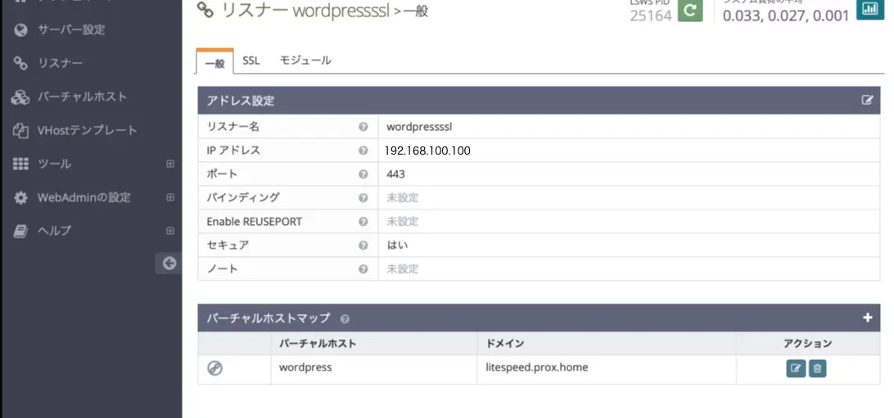Viewport: 894px width, 418px height.
Task: Click the link icon in wordpress row
Action: [x=215, y=368]
